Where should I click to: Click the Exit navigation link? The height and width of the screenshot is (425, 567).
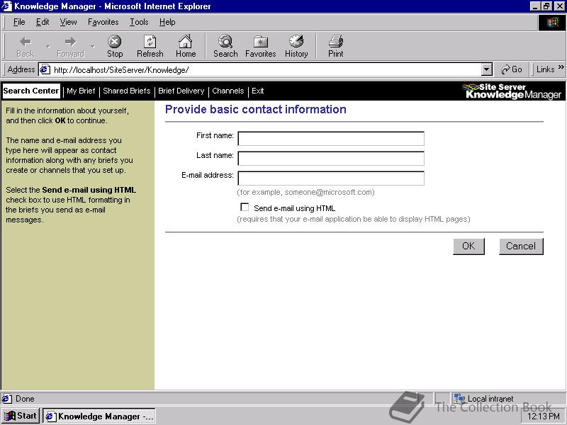[257, 91]
